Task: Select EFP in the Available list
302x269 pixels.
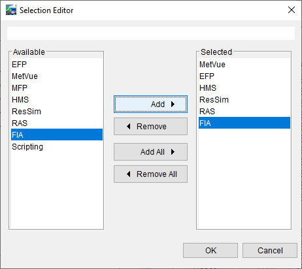Action: pyautogui.click(x=57, y=65)
